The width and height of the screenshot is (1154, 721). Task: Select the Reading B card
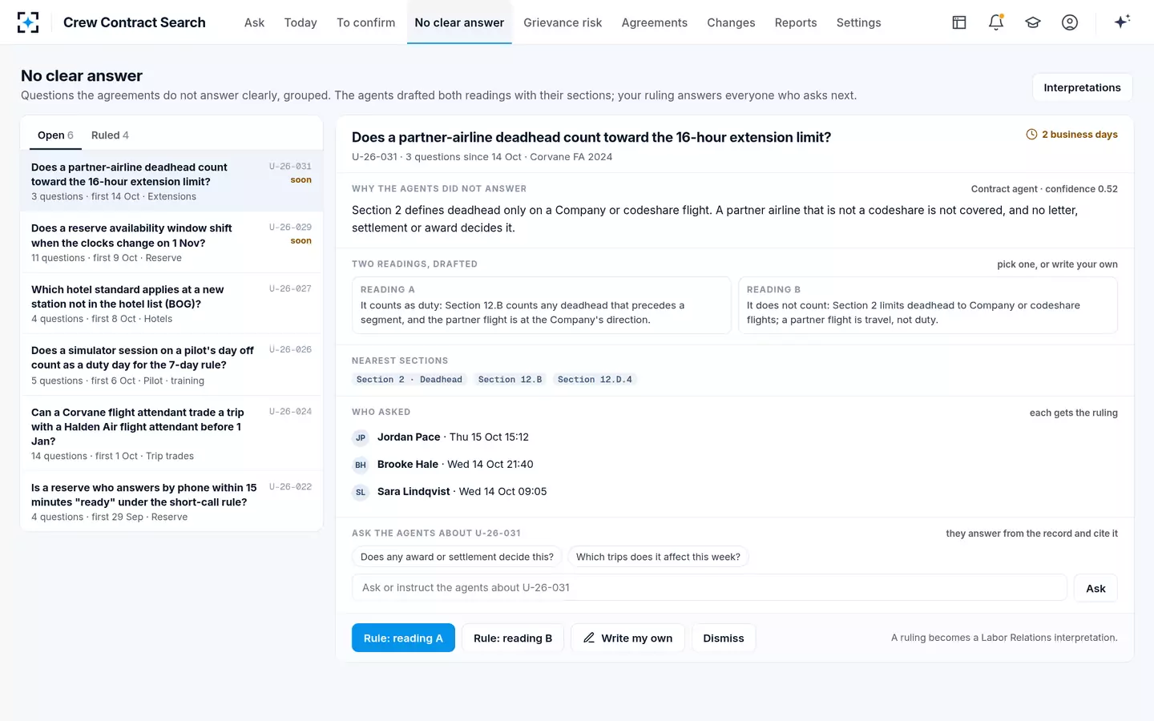tap(928, 305)
